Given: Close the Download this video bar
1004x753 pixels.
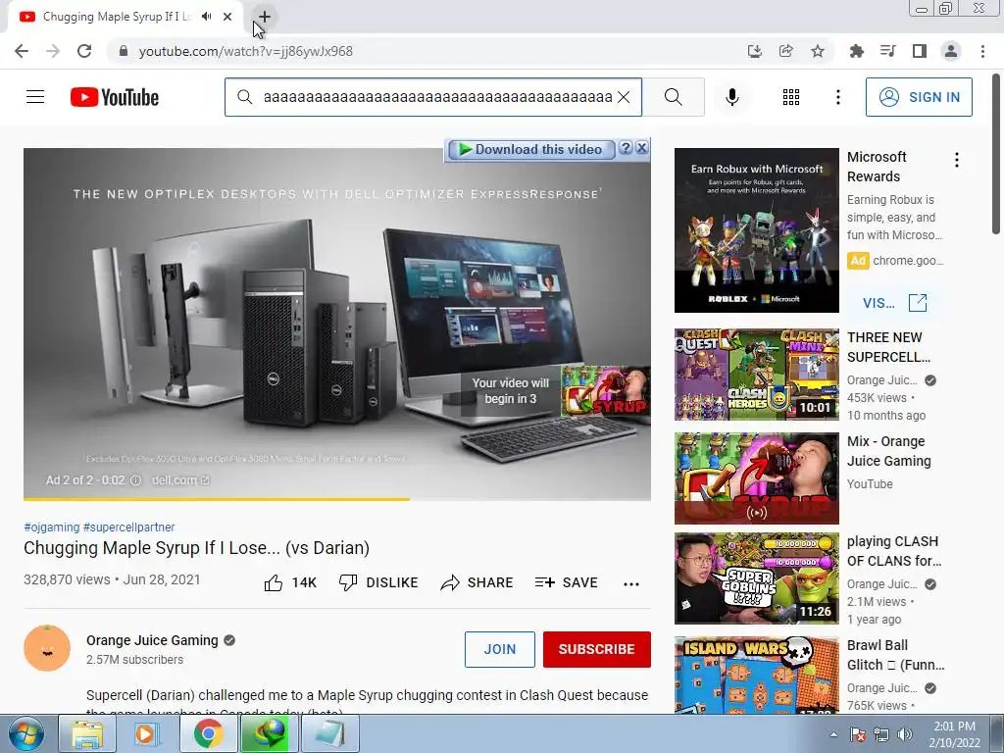Looking at the screenshot, I should [641, 148].
